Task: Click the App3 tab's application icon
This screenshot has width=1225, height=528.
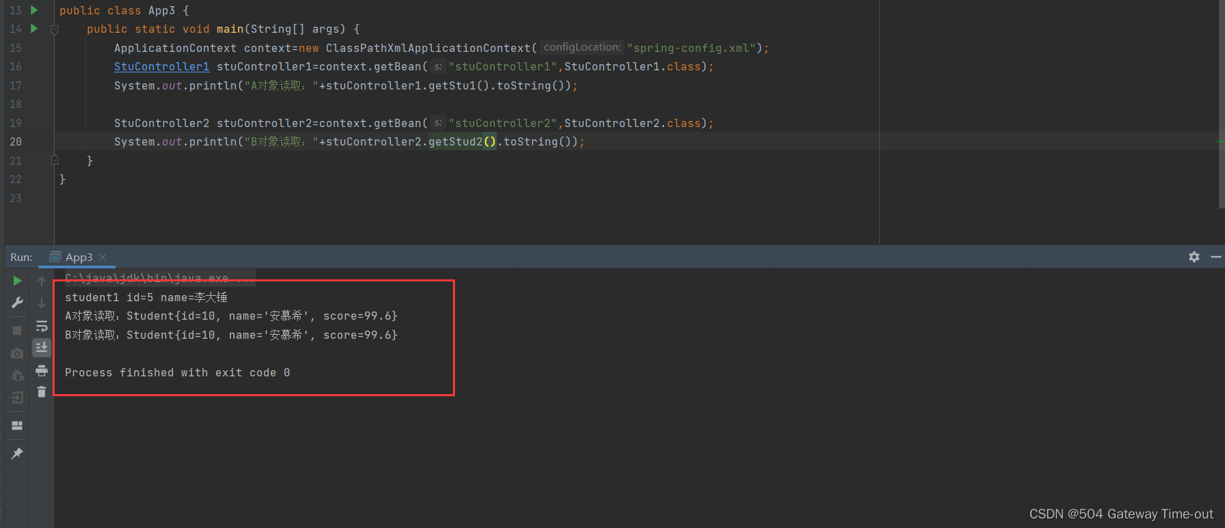Action: (x=55, y=257)
